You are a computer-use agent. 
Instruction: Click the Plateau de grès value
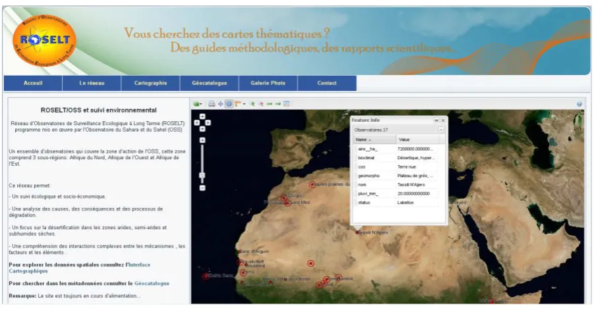point(415,176)
